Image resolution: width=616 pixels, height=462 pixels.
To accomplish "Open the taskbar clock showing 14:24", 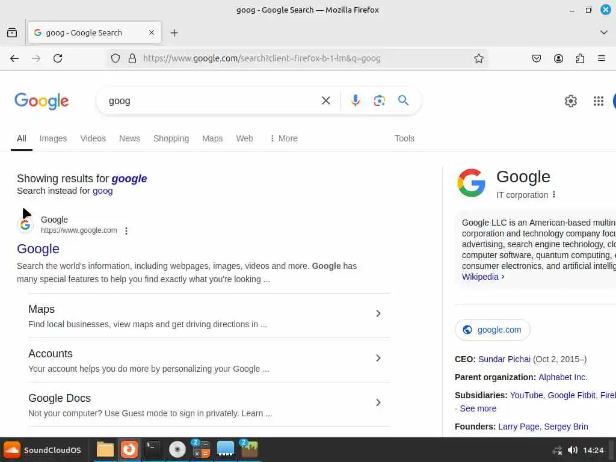I will click(593, 450).
